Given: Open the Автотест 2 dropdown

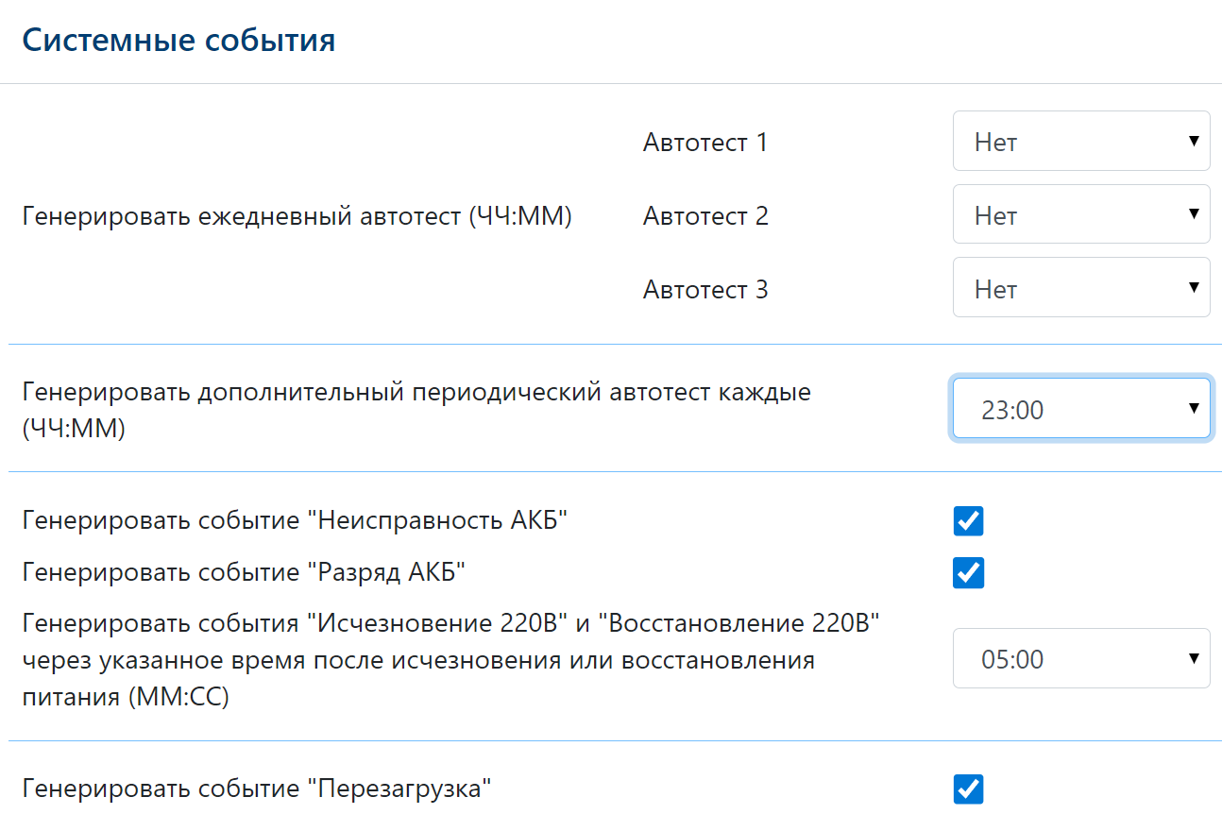Looking at the screenshot, I should click(1080, 215).
